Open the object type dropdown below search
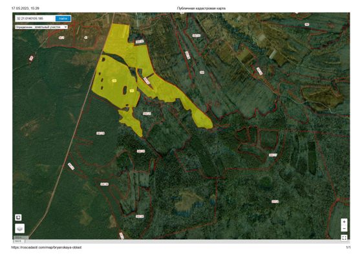The height and width of the screenshot is (256, 362). pyautogui.click(x=41, y=27)
